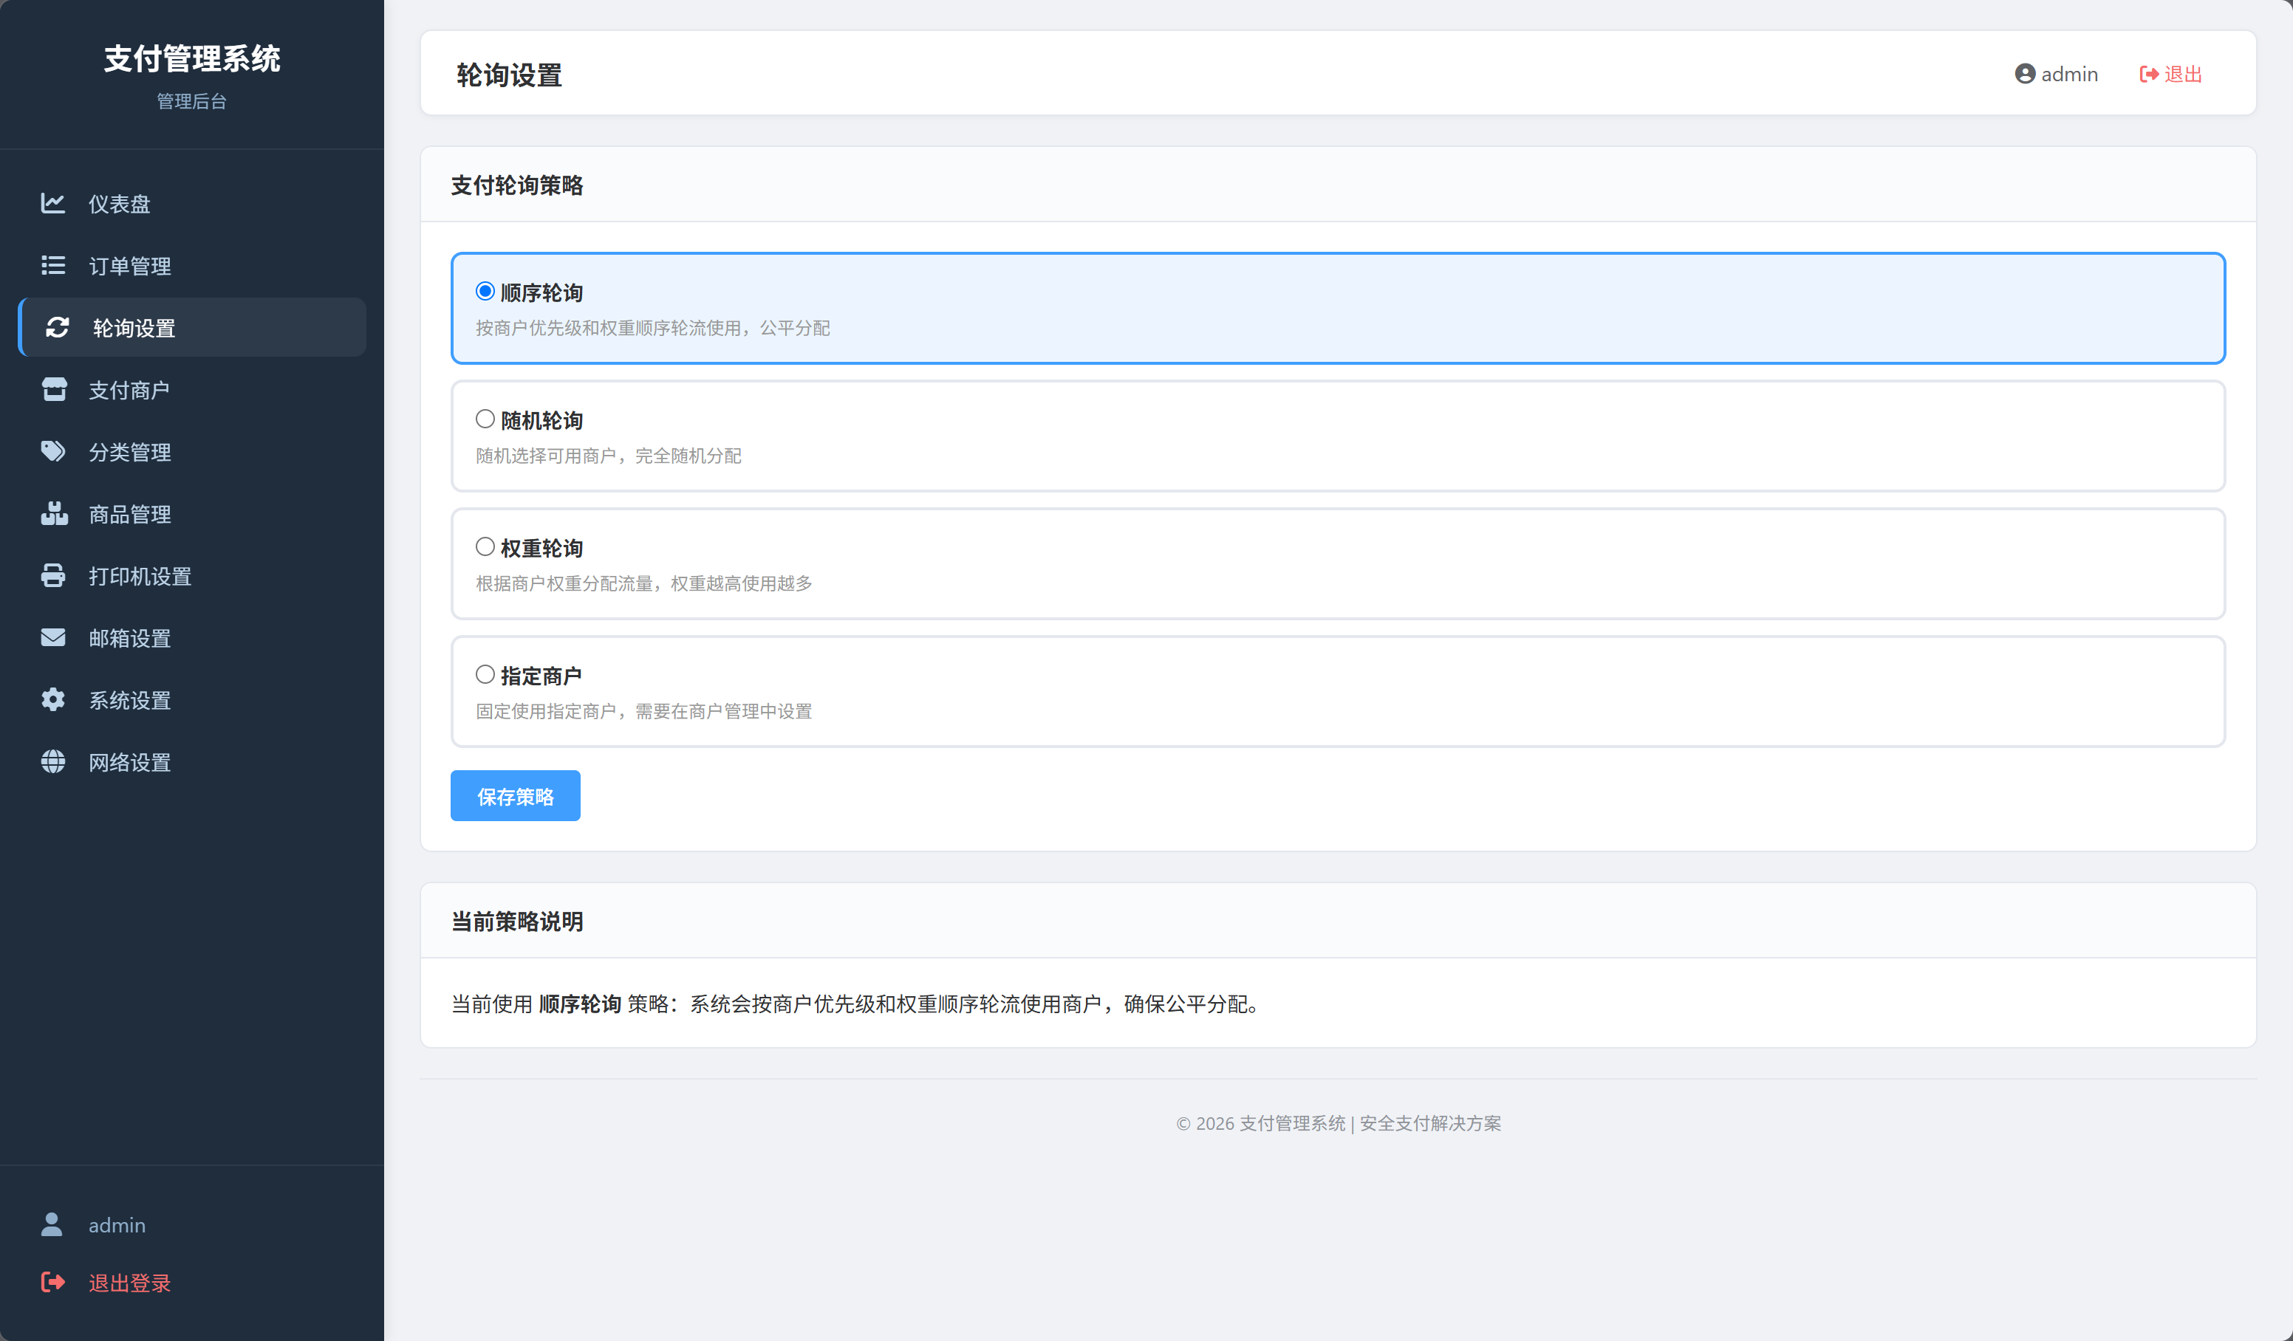Click the mailbox settings envelope icon
Image resolution: width=2293 pixels, height=1341 pixels.
[52, 637]
